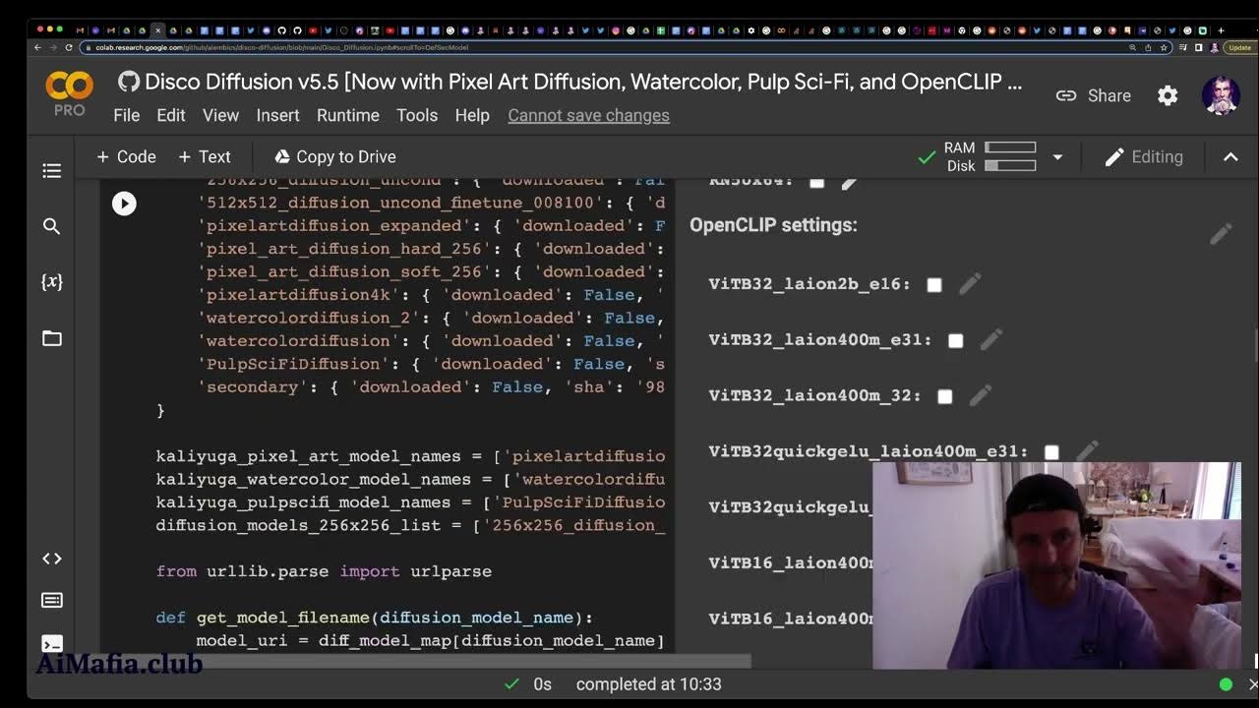Click the pencil icon next to ViTB32_laion400m_32
1259x708 pixels.
(x=981, y=395)
